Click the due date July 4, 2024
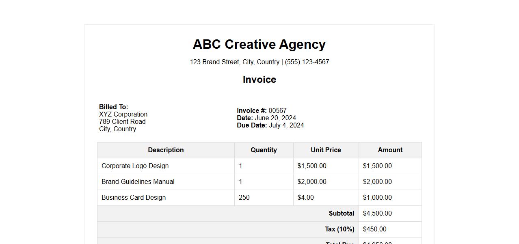Image resolution: width=519 pixels, height=244 pixels. click(x=286, y=125)
